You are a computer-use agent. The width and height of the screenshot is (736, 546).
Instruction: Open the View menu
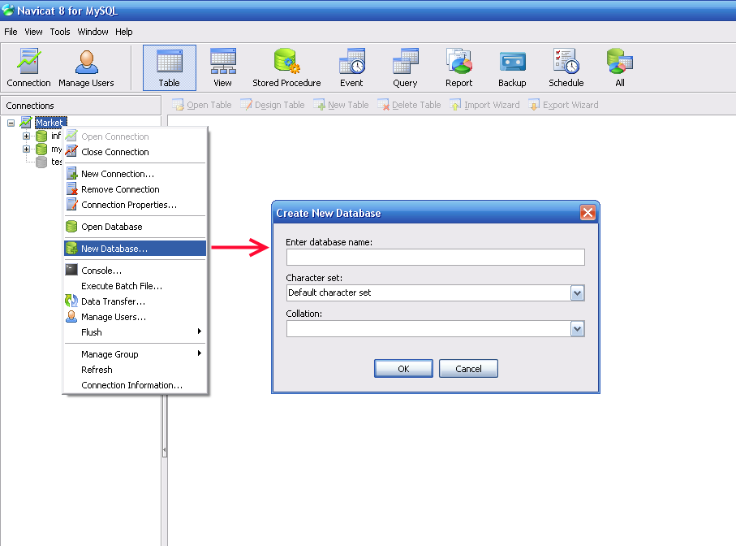pos(33,32)
